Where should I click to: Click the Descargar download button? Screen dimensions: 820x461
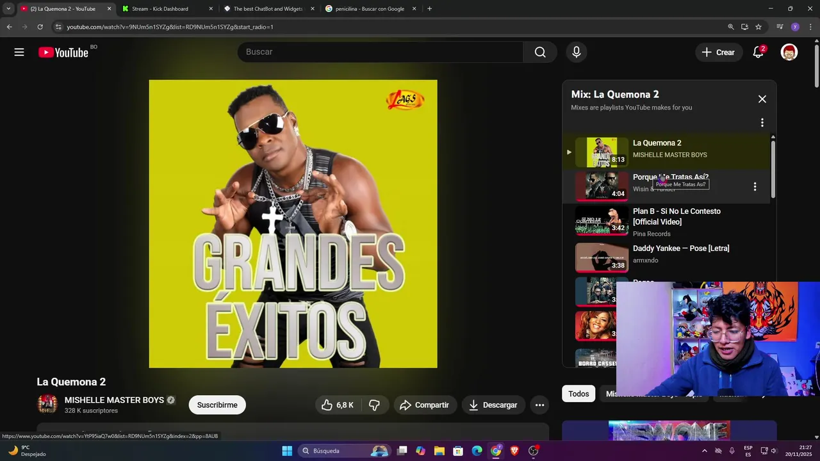click(493, 405)
